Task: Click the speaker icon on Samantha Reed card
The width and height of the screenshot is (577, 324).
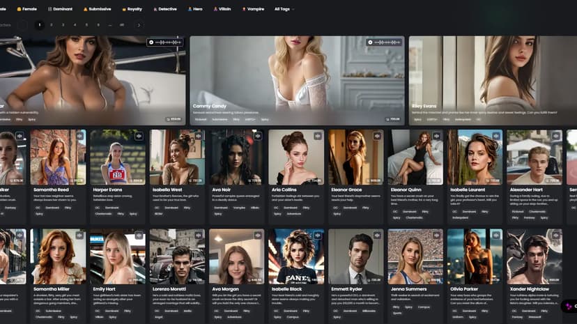Action: pos(79,136)
